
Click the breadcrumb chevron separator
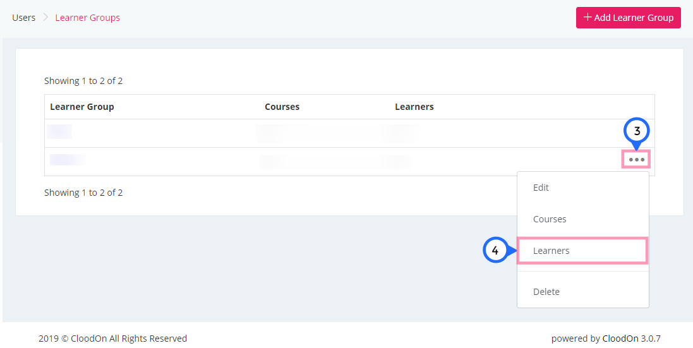[45, 18]
